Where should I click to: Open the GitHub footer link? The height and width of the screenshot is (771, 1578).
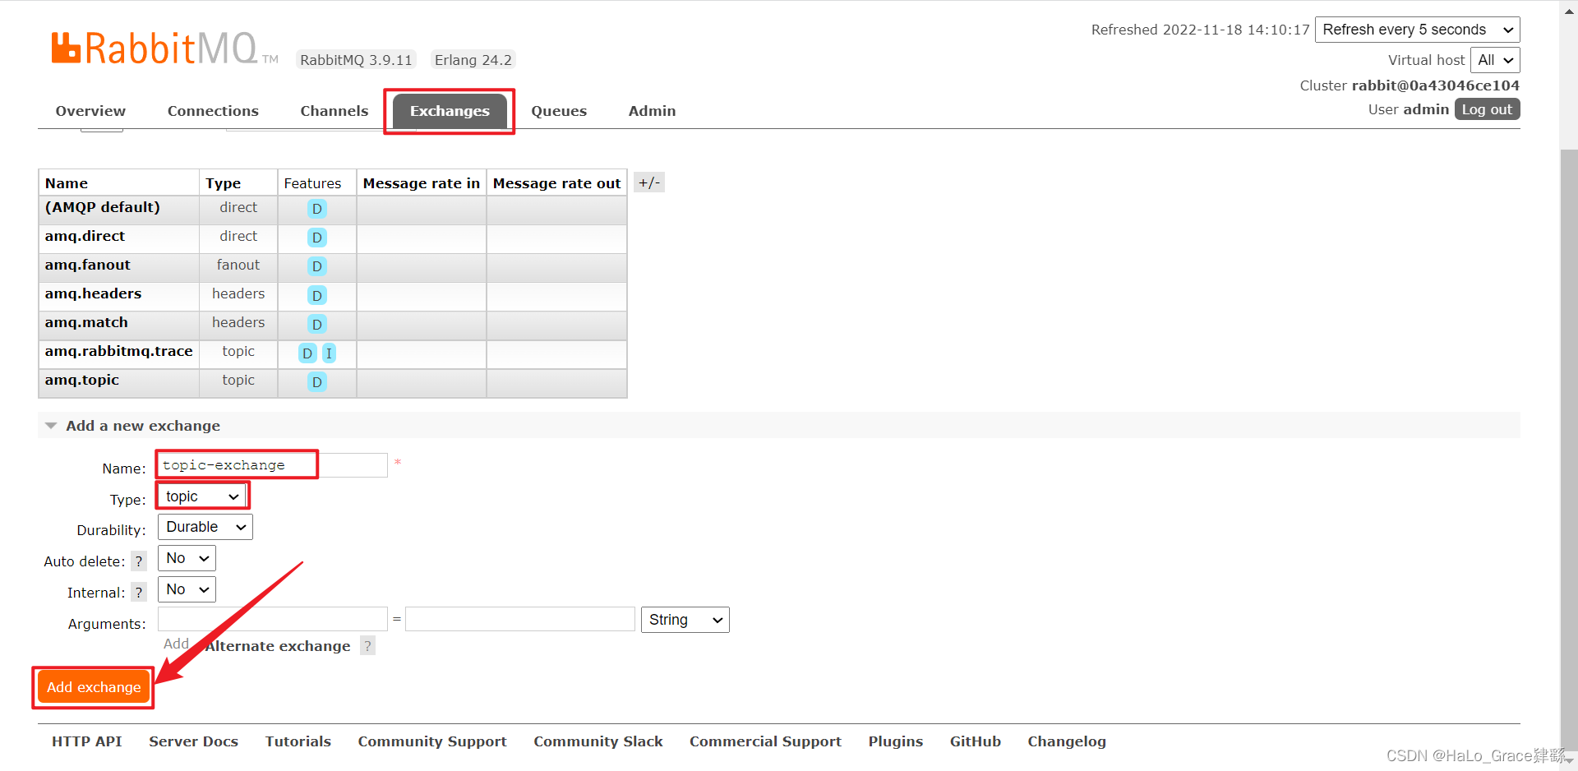[976, 741]
